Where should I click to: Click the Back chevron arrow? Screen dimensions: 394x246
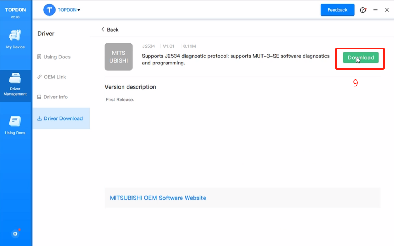coord(103,30)
